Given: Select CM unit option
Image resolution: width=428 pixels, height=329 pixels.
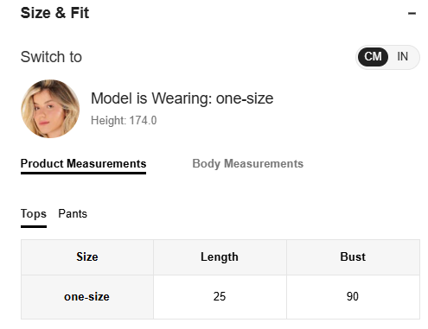Looking at the screenshot, I should tap(373, 57).
